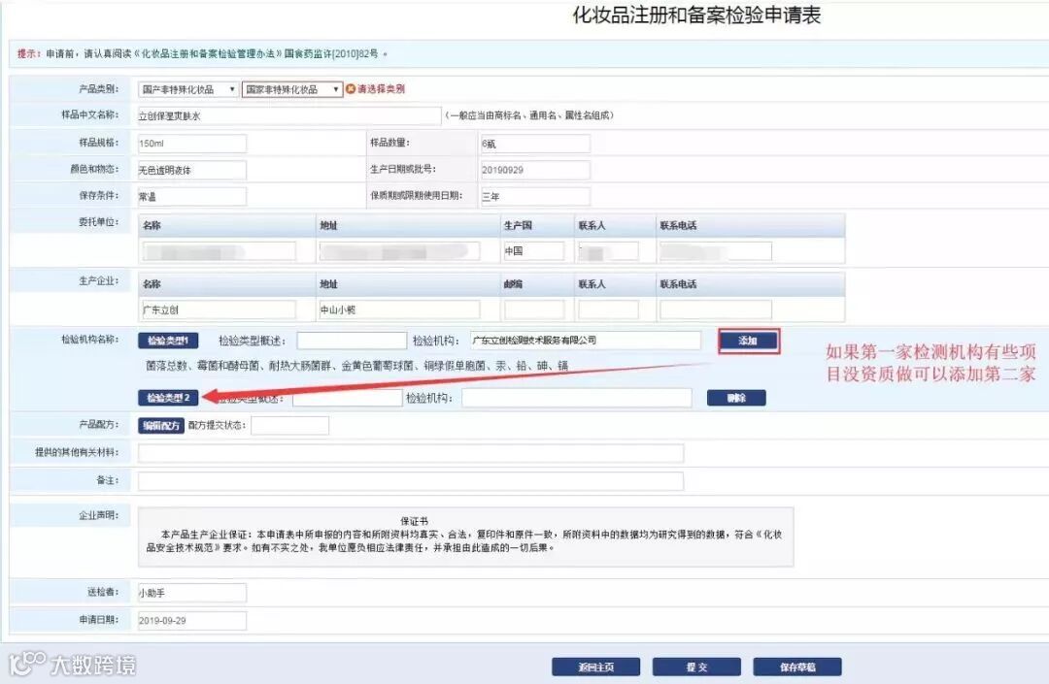Click the 委托单位 地址 input field
The image size is (1049, 684).
click(399, 251)
